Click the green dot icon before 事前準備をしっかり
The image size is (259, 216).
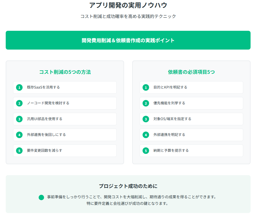point(41,197)
